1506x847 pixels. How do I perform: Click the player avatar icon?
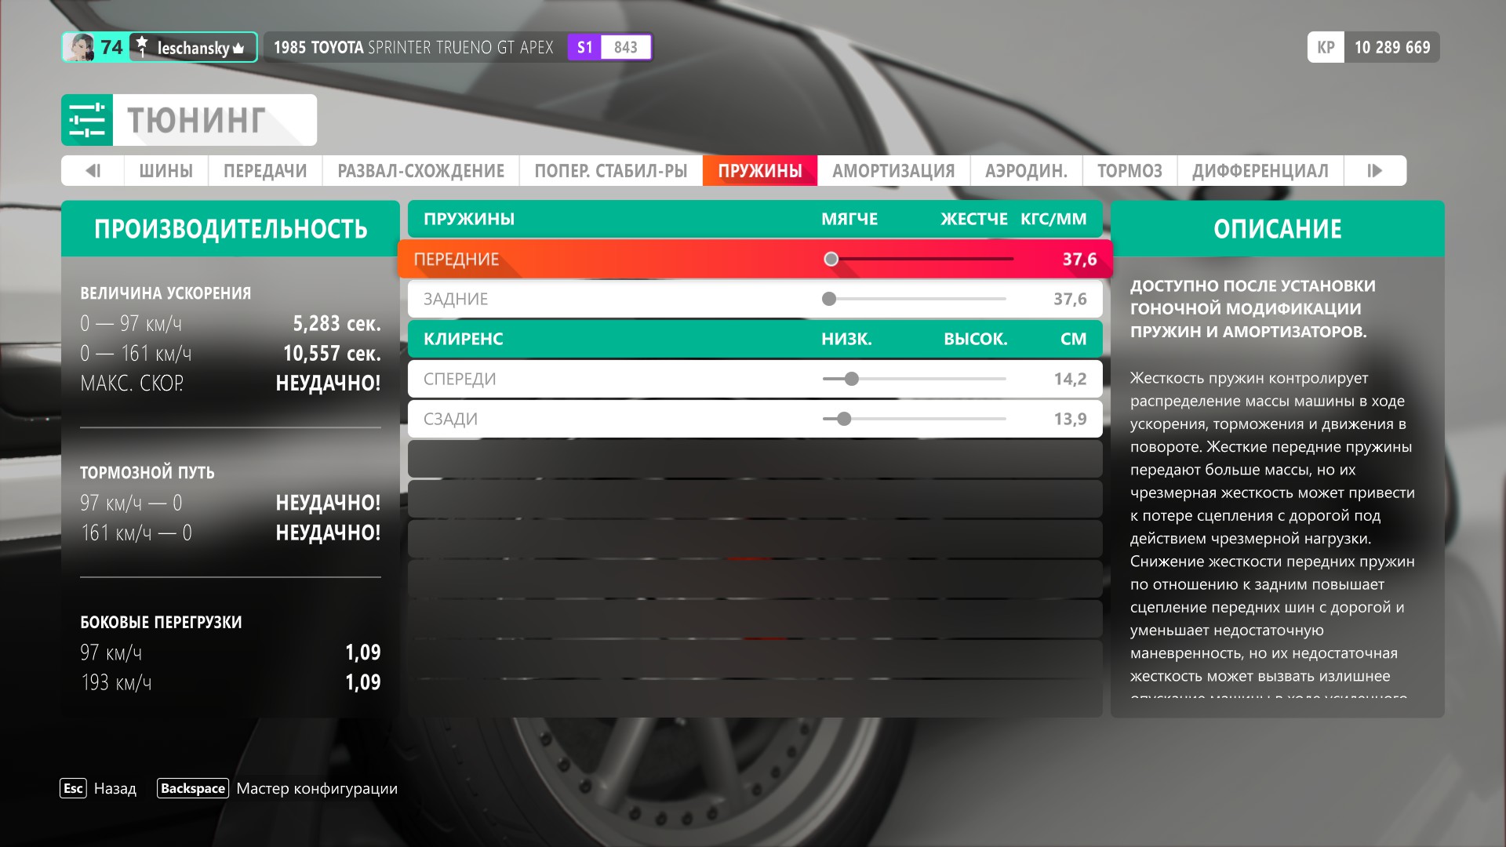coord(79,48)
